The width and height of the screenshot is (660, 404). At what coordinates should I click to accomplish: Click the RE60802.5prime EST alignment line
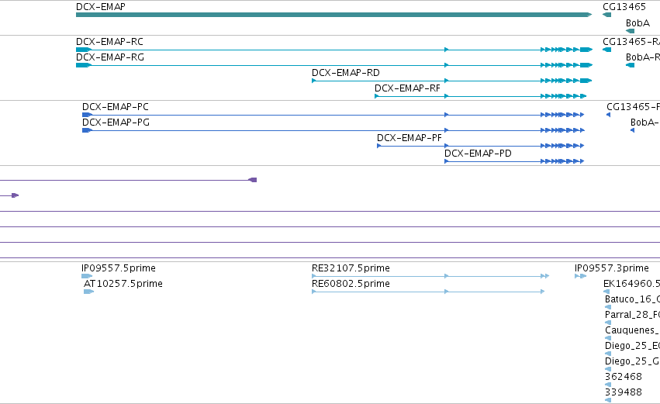click(428, 292)
